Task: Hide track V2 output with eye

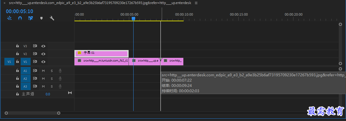Action: [x=43, y=54]
